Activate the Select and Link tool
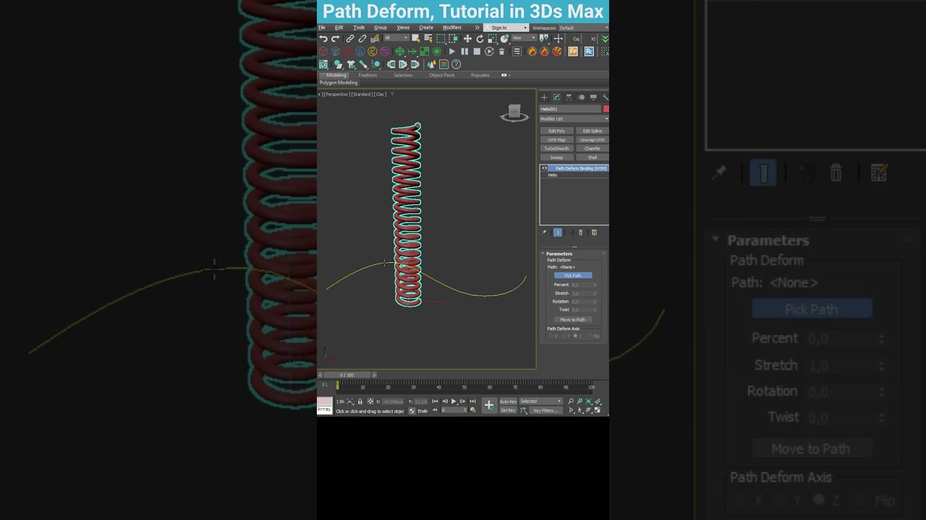 point(350,38)
